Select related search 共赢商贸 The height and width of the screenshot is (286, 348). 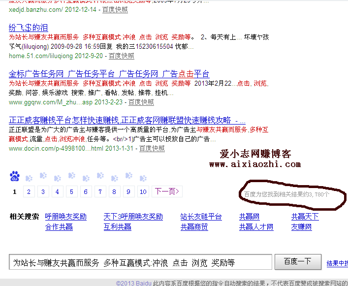[194, 227]
